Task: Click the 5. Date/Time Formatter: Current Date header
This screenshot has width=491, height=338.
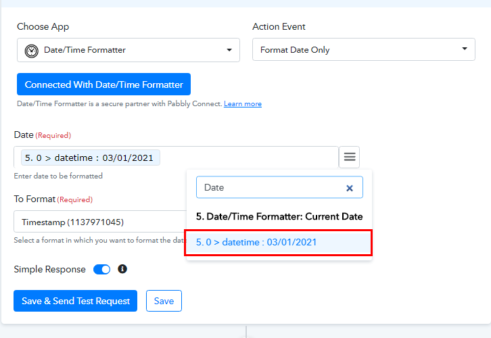Action: (279, 216)
